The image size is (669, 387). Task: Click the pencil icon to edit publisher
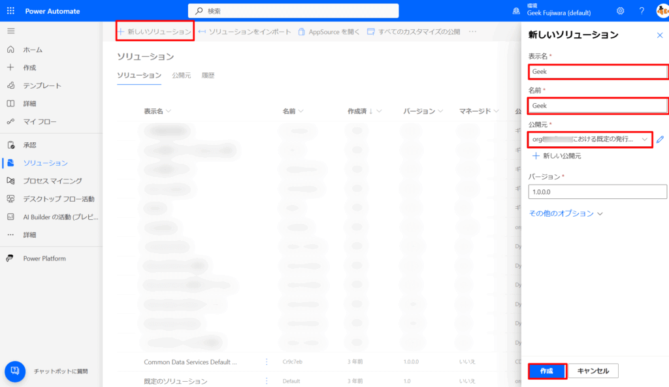(660, 140)
